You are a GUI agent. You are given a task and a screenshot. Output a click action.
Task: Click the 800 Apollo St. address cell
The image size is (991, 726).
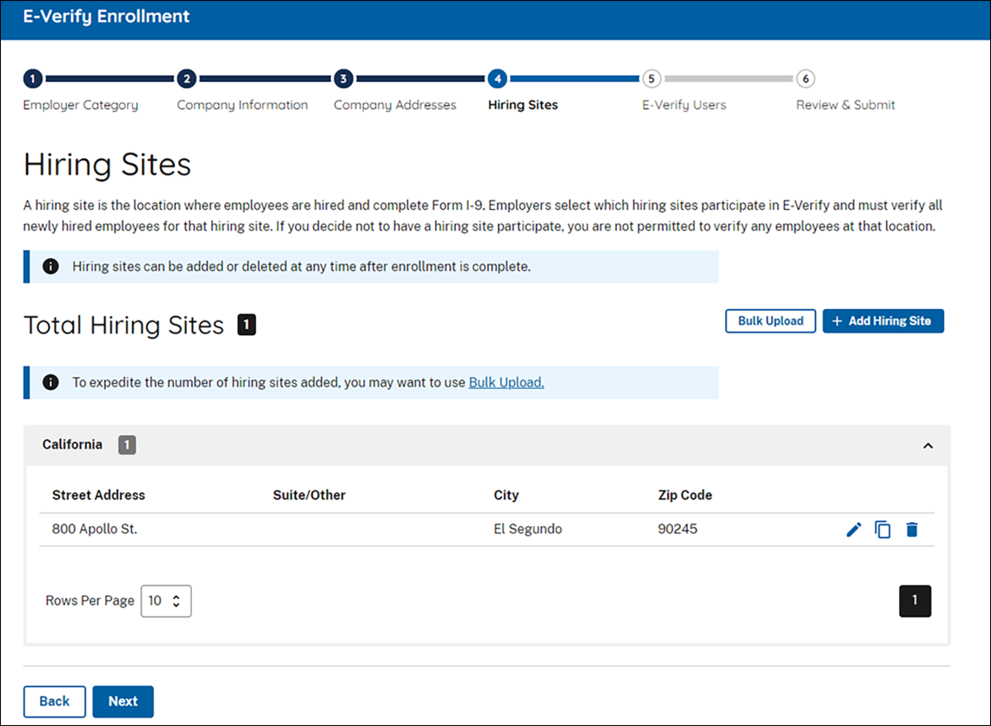(x=95, y=529)
